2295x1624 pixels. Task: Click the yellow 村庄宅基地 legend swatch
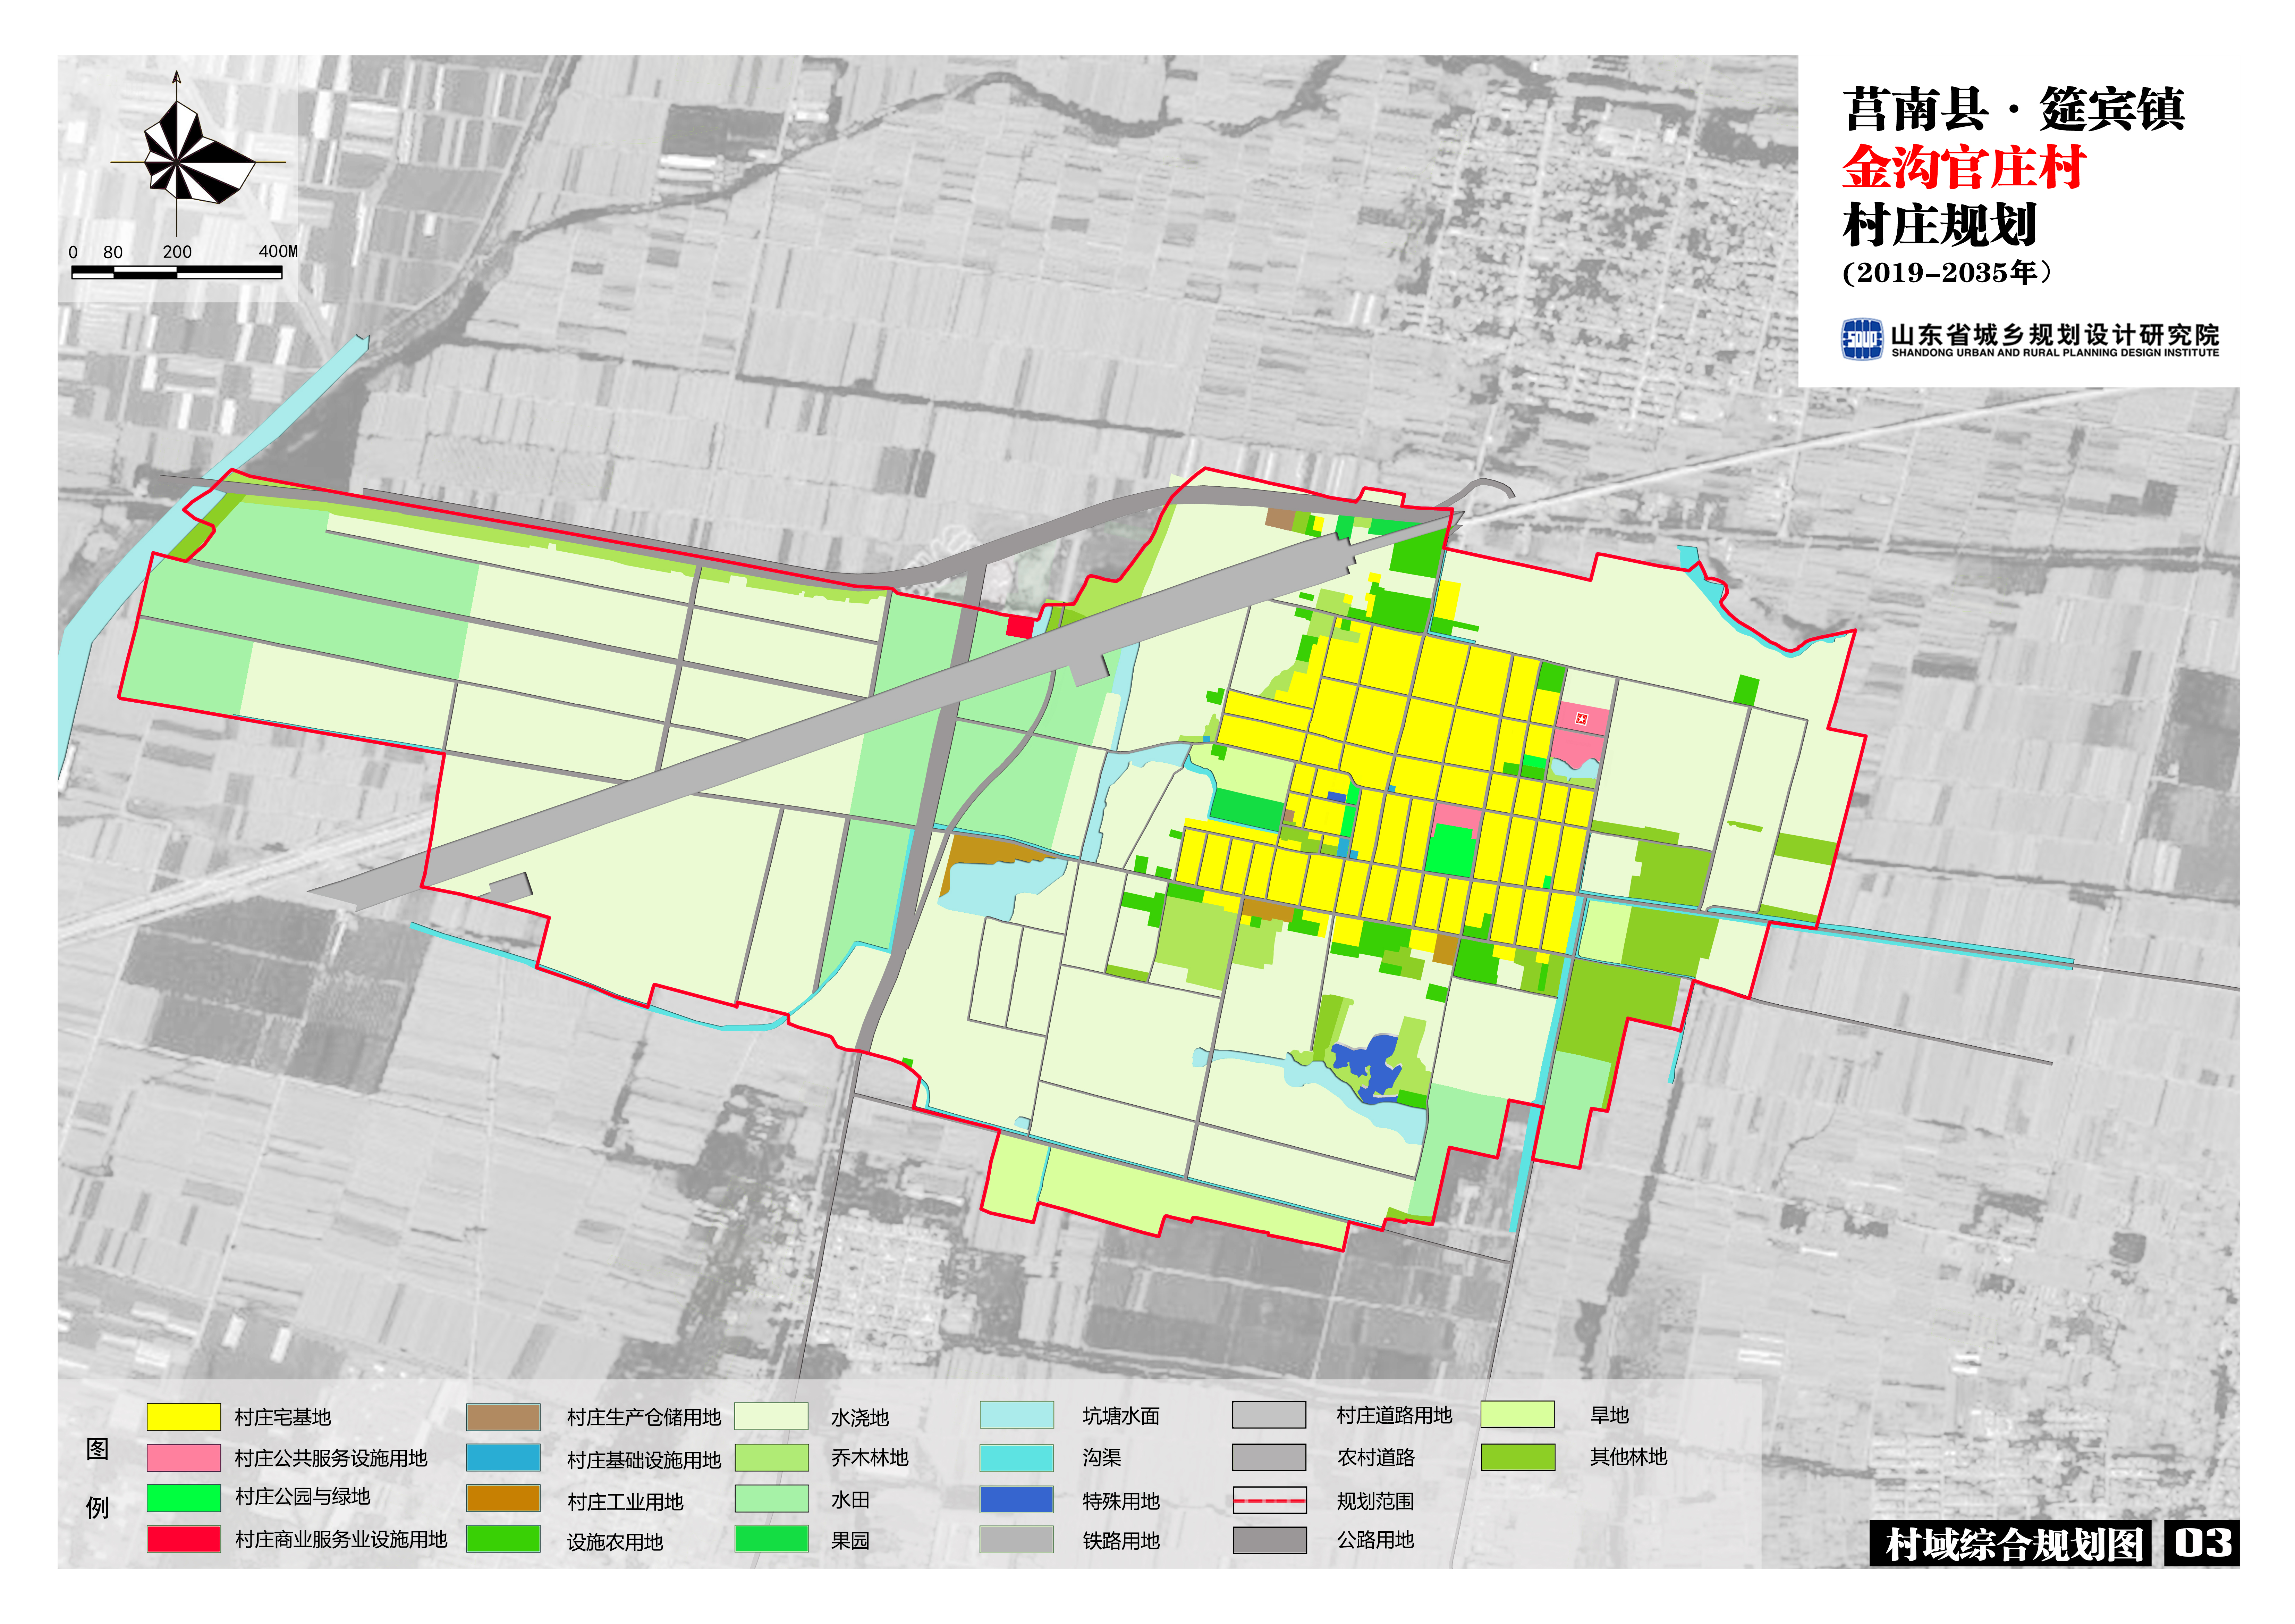184,1417
